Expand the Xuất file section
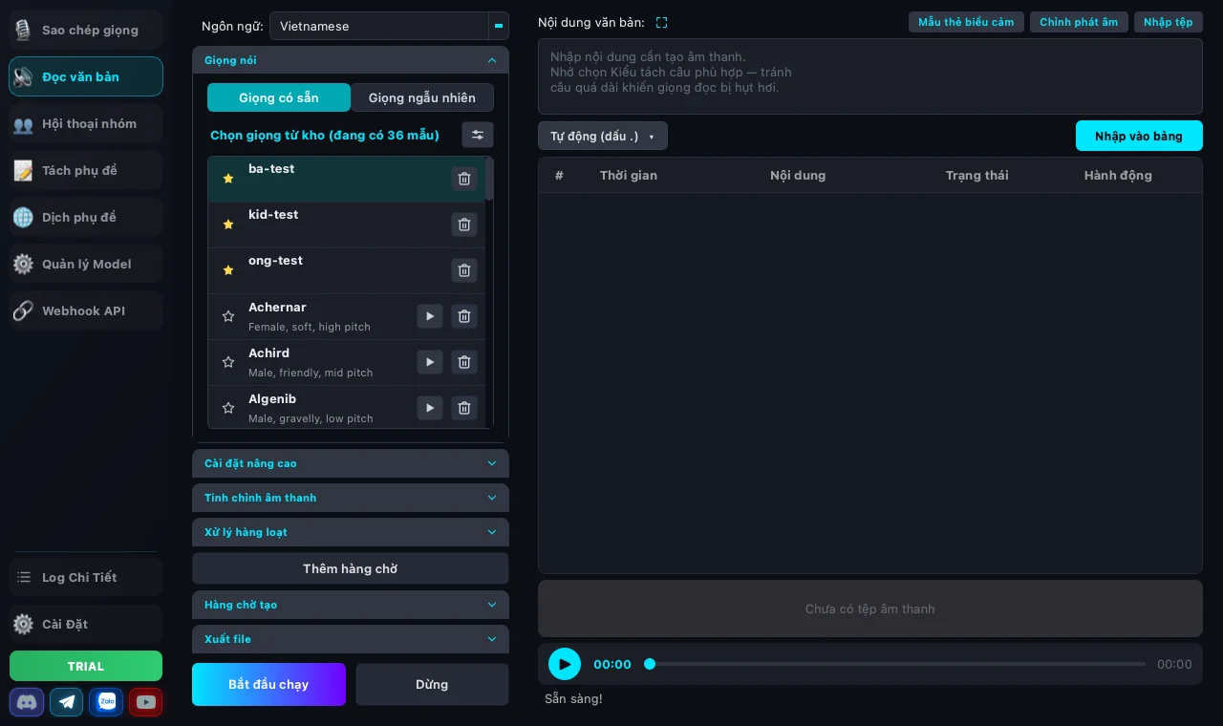The width and height of the screenshot is (1223, 726). coord(351,639)
